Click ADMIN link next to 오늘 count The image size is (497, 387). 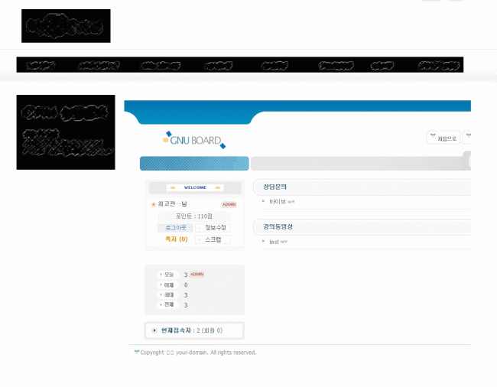pyautogui.click(x=197, y=274)
